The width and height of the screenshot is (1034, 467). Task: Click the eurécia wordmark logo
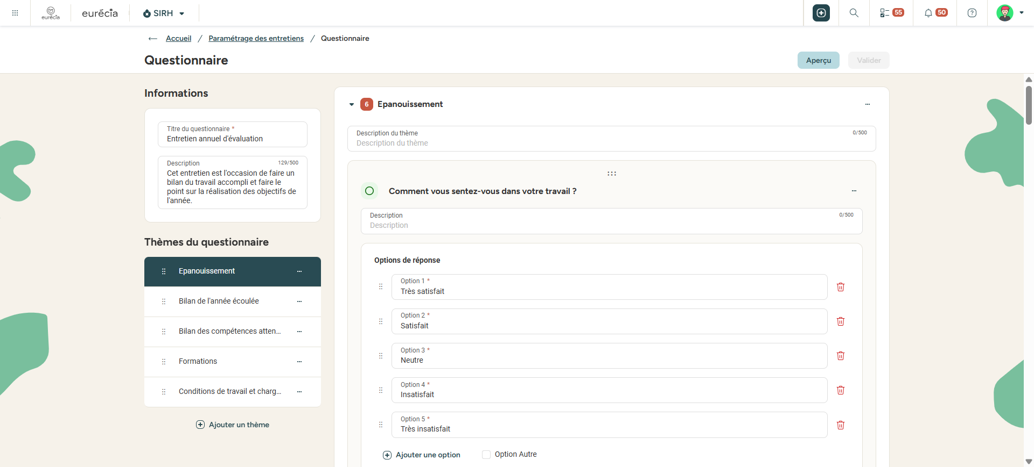coord(100,13)
